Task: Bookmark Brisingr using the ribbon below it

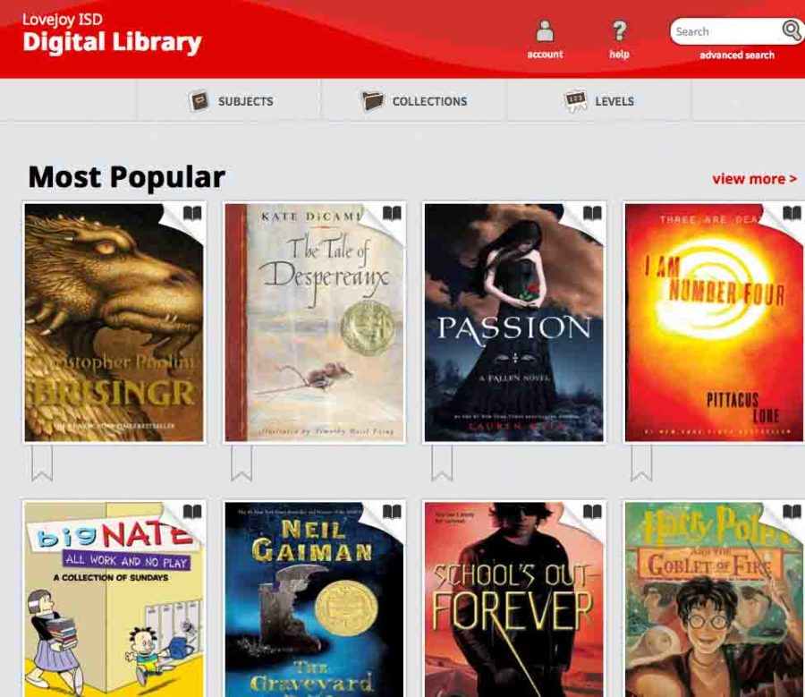Action: 41,463
